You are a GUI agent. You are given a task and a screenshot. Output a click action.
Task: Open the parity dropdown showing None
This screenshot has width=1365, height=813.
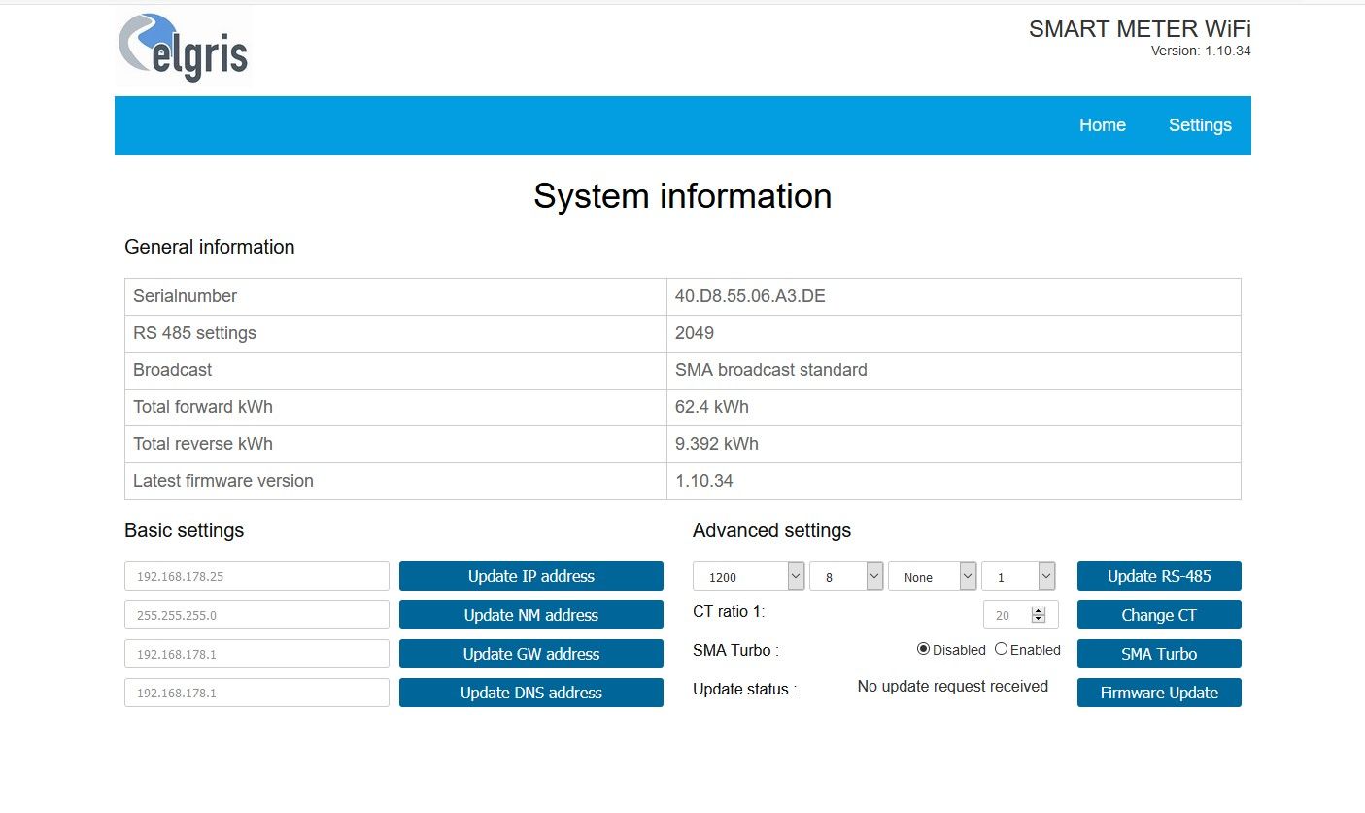[x=932, y=576]
